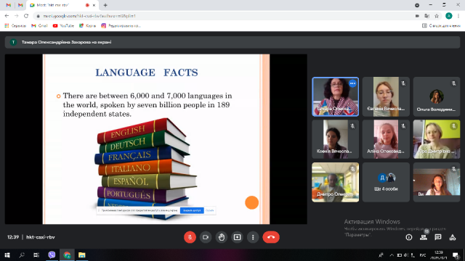
Task: Open the Gmail bookmark
Action: point(40,26)
